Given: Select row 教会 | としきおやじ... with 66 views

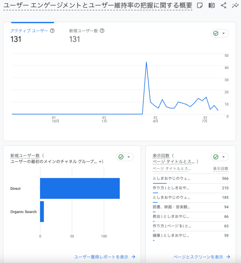Looking at the screenshot, I should coord(190,216).
